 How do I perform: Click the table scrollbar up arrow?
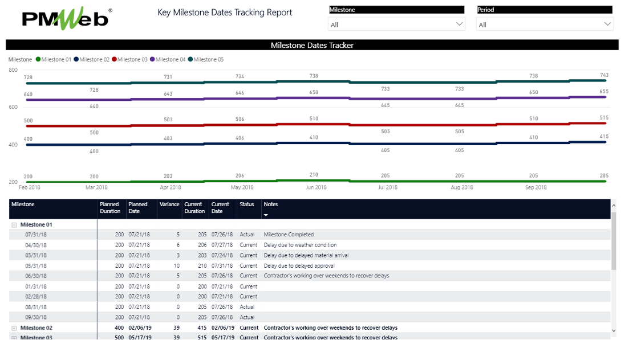614,205
